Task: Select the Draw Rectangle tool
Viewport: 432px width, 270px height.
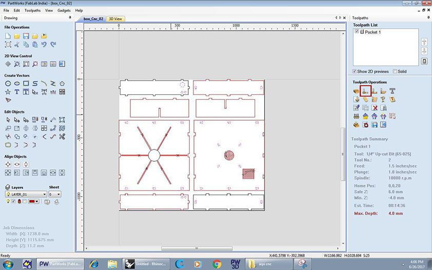Action: click(x=26, y=83)
